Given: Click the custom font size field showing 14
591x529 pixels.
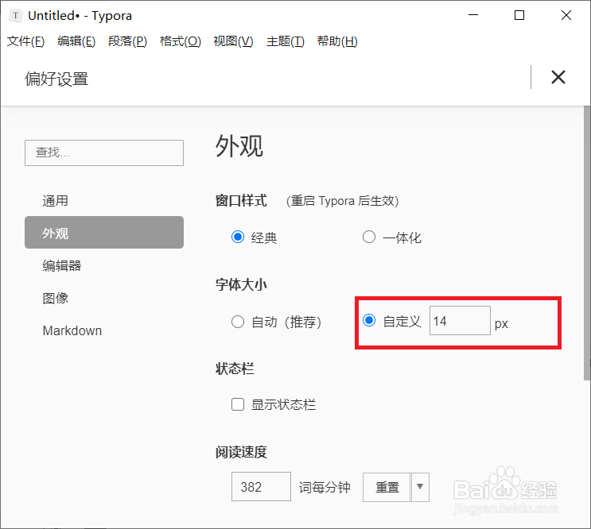Looking at the screenshot, I should pyautogui.click(x=460, y=321).
